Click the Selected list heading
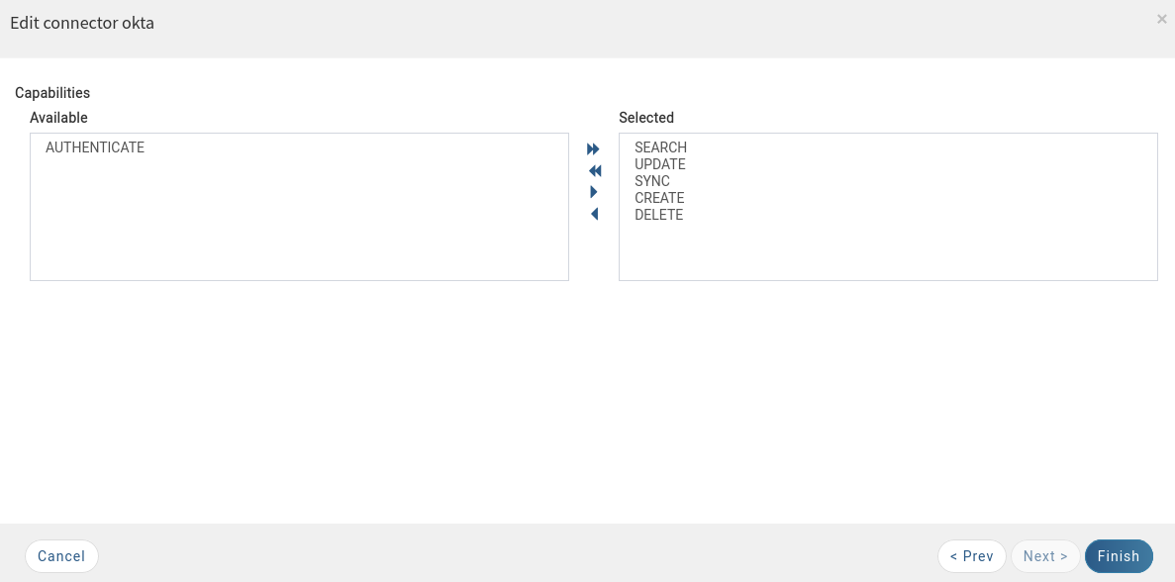 click(646, 118)
